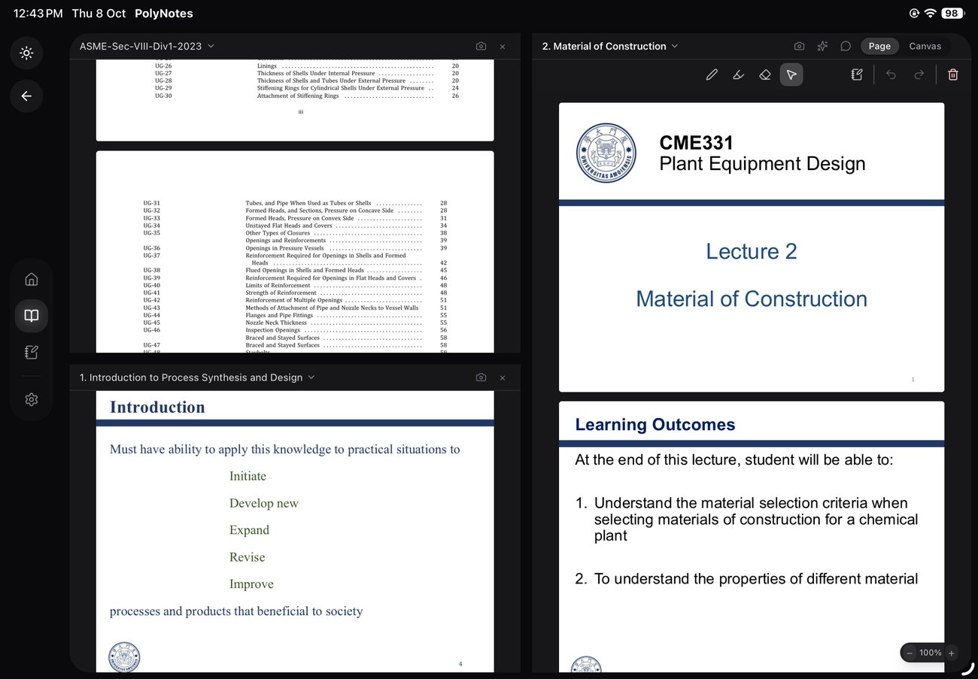Viewport: 978px width, 679px height.
Task: Click the PolyNotes app name in status bar
Action: [164, 14]
